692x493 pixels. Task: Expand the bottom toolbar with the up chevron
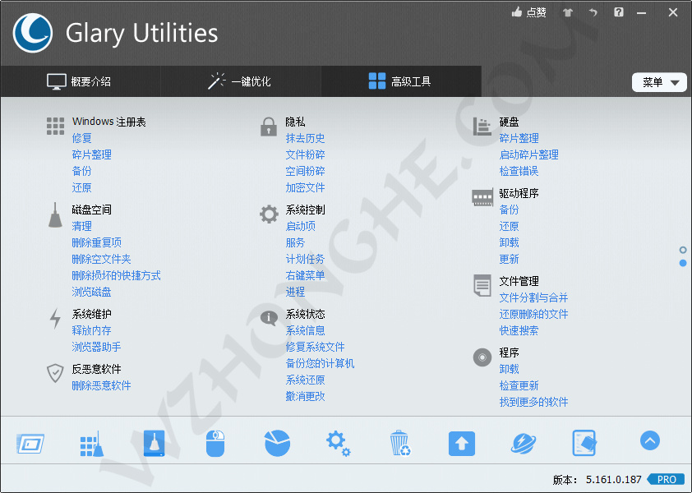click(x=649, y=440)
